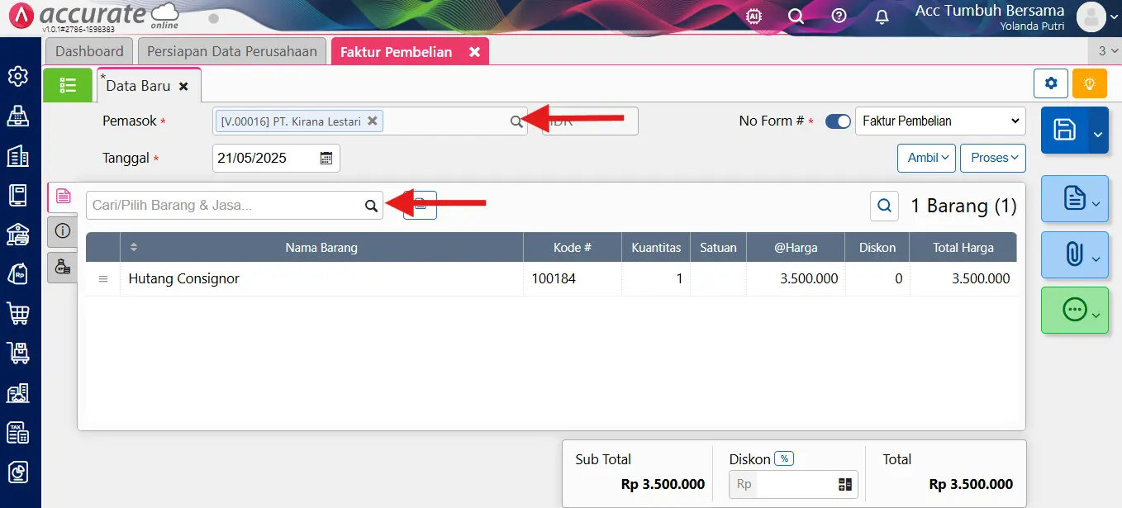This screenshot has width=1122, height=508.
Task: Open the Faktur Pembelian form type dropdown
Action: [x=939, y=121]
